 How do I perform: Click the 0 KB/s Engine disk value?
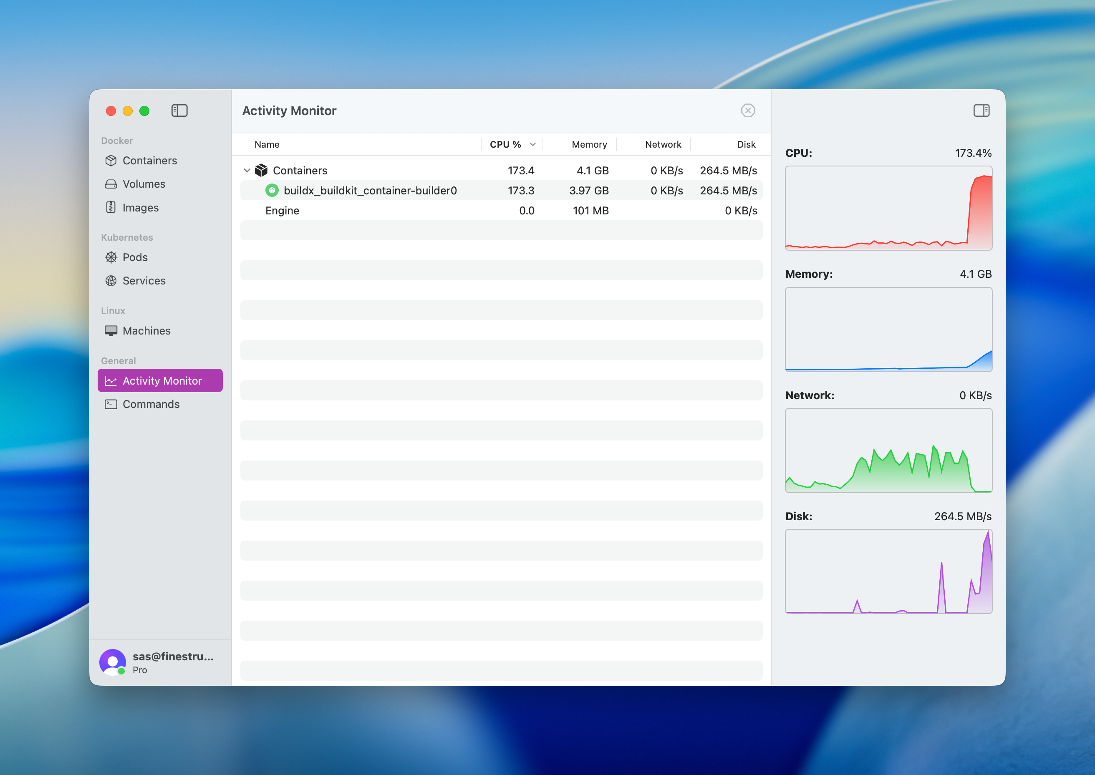click(x=741, y=211)
